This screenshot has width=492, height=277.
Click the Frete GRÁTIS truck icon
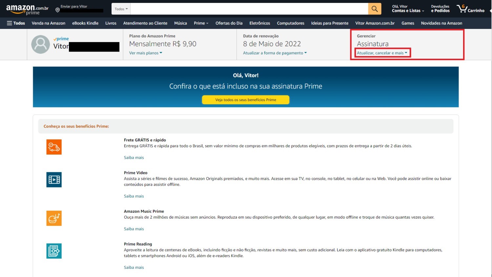coord(54,147)
